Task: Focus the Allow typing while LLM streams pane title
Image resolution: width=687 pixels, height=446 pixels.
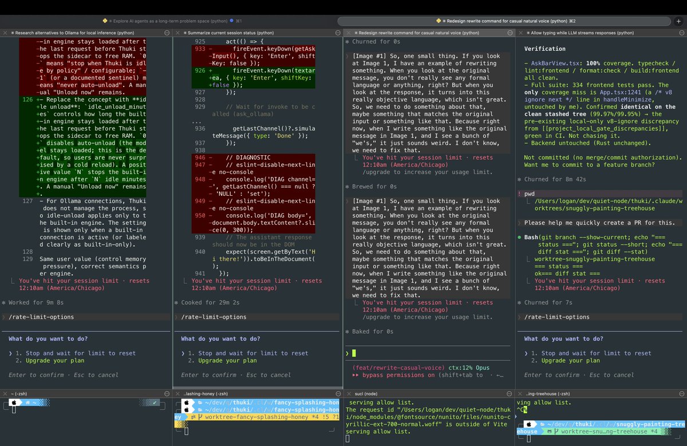Action: 579,33
